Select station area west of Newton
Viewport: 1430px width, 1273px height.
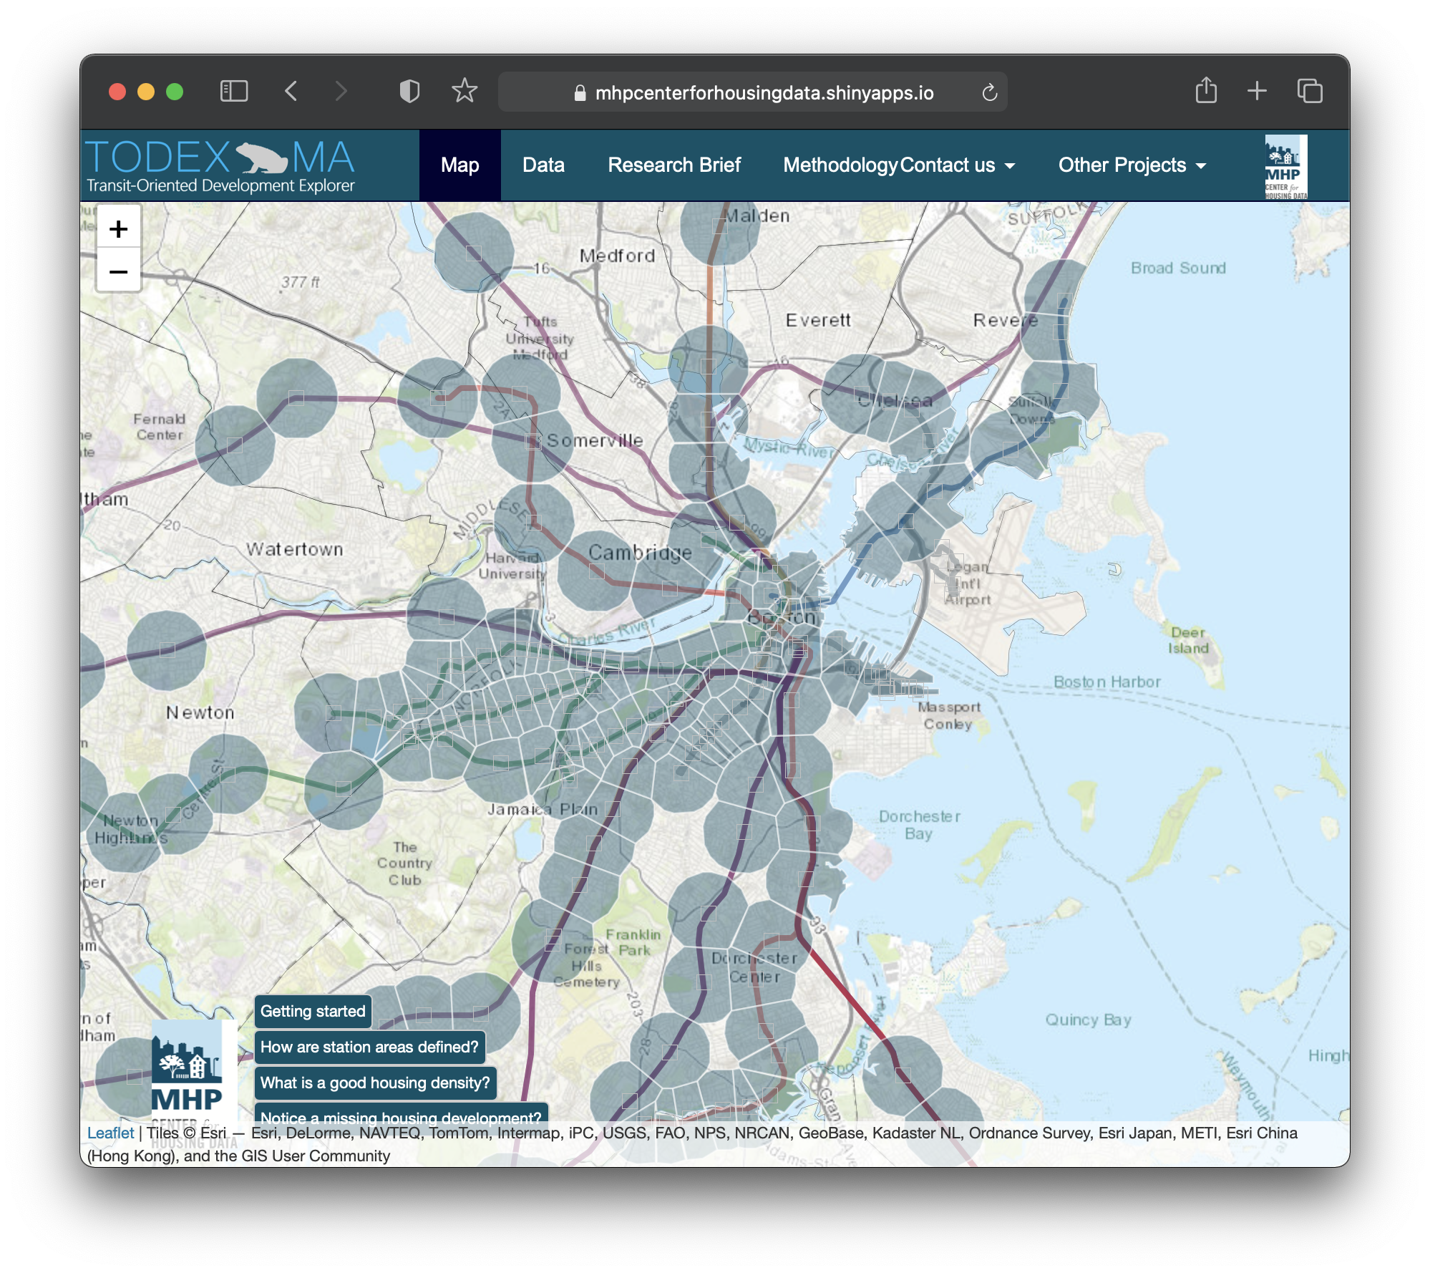click(x=167, y=650)
